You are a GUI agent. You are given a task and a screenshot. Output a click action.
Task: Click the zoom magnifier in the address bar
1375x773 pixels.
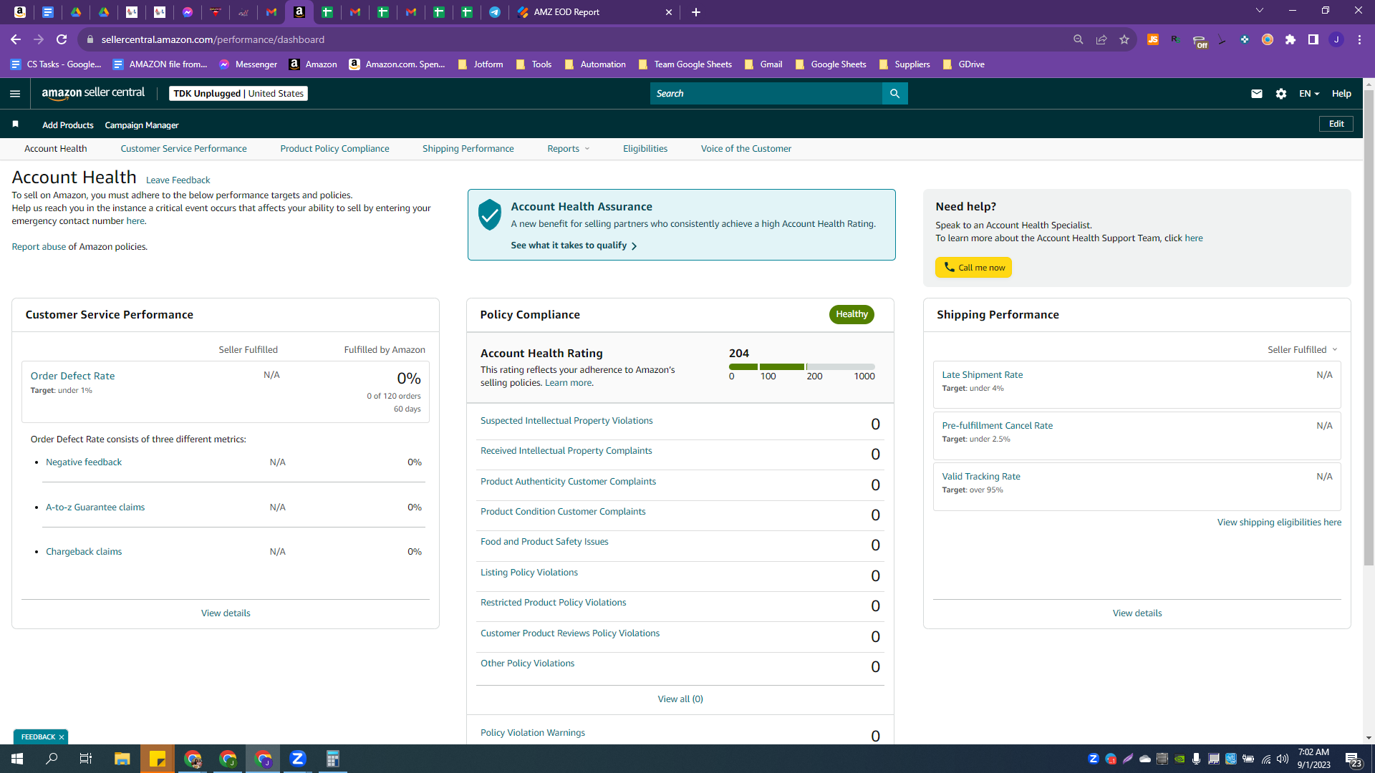tap(1079, 39)
